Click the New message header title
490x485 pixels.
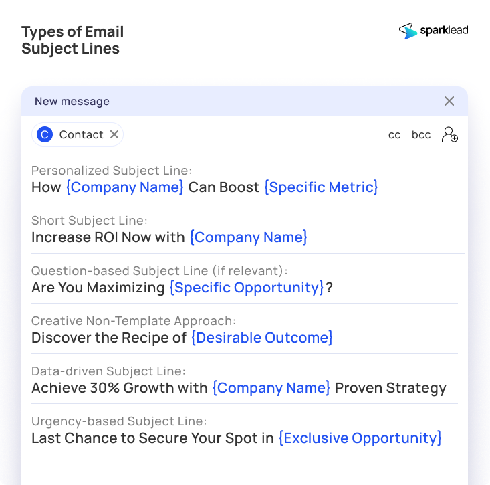coord(72,101)
